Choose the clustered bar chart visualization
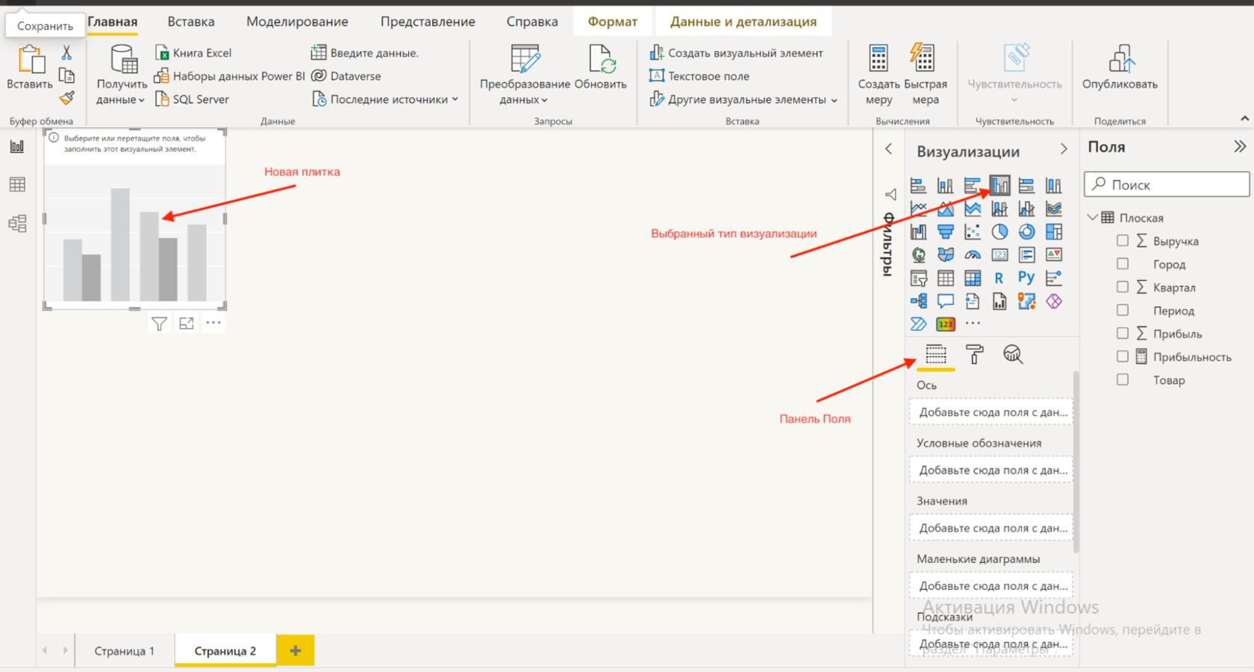 pos(972,185)
